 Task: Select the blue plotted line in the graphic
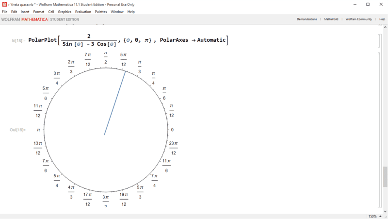click(115, 103)
